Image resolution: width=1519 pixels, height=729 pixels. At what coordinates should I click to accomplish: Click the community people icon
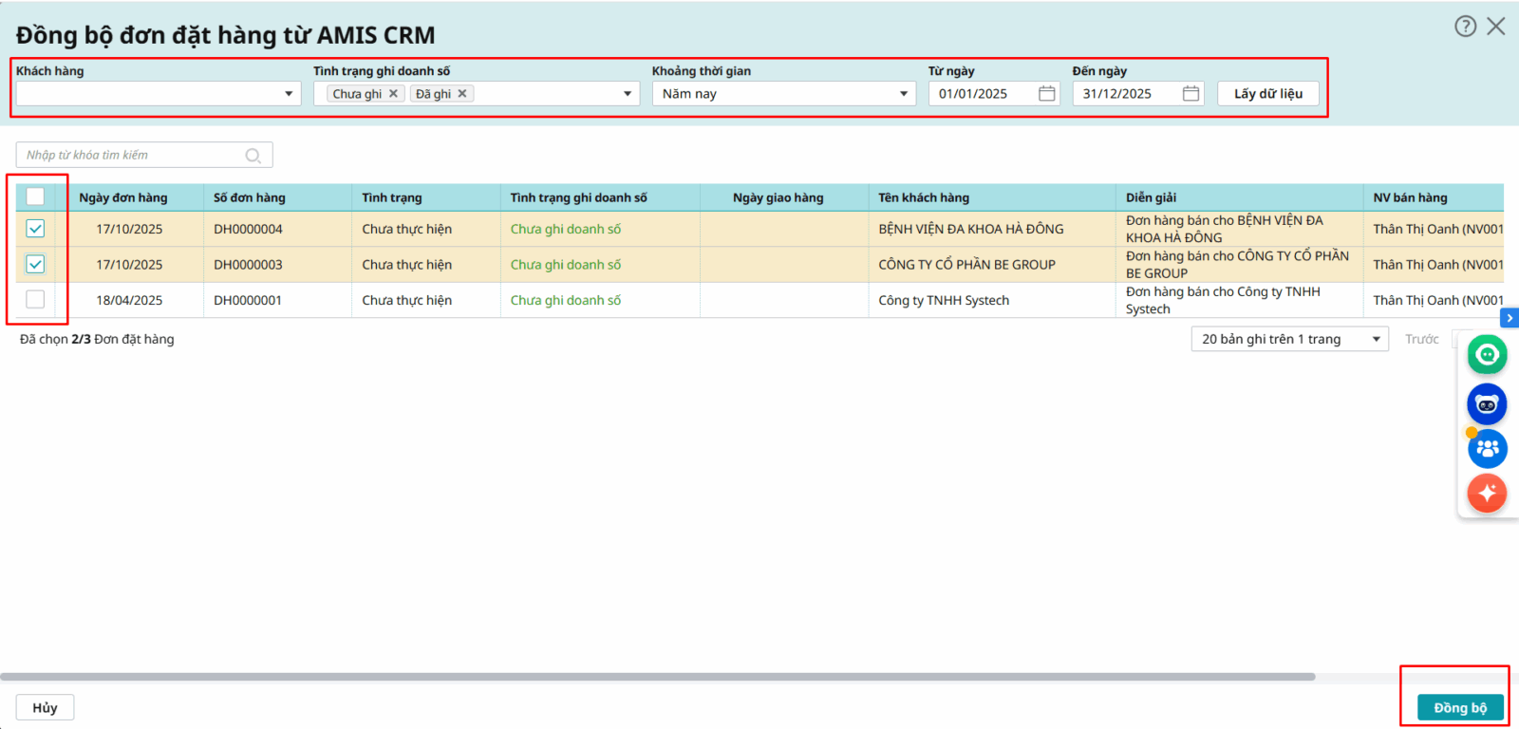click(x=1487, y=448)
